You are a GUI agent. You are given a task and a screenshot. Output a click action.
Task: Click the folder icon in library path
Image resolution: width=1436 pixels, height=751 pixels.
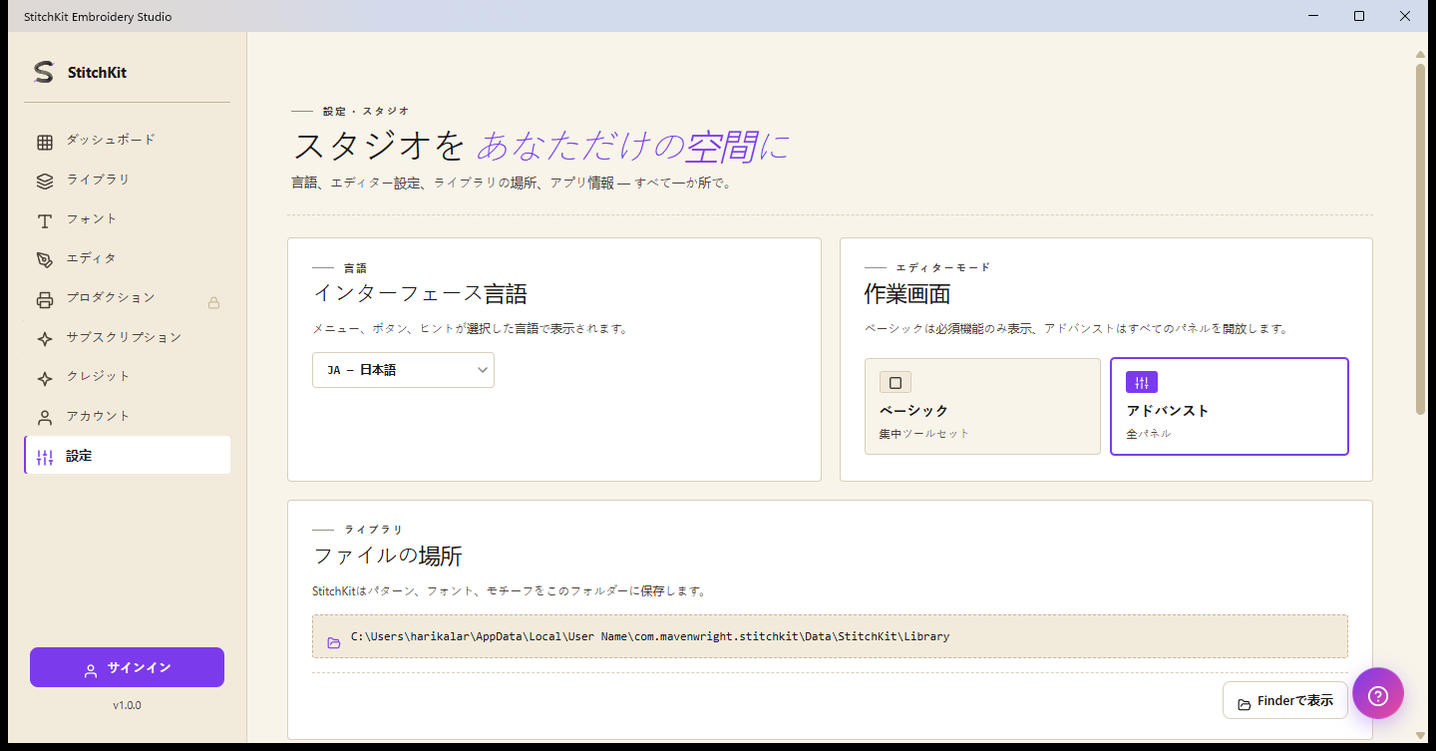click(334, 642)
